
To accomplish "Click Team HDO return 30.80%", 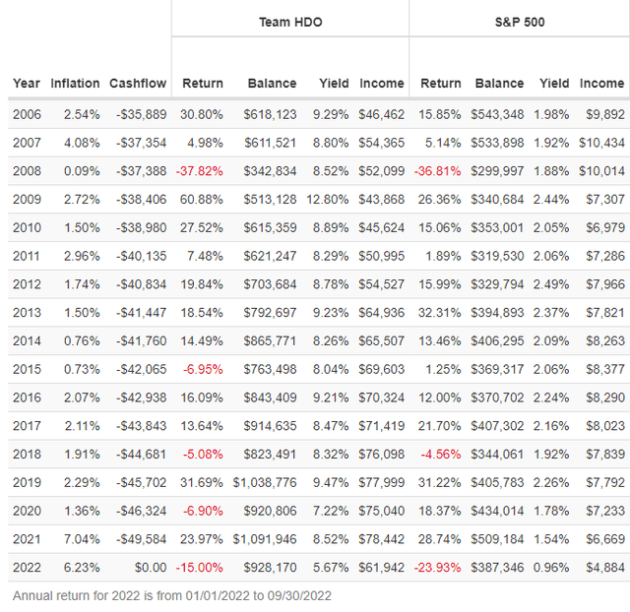I will pos(201,114).
